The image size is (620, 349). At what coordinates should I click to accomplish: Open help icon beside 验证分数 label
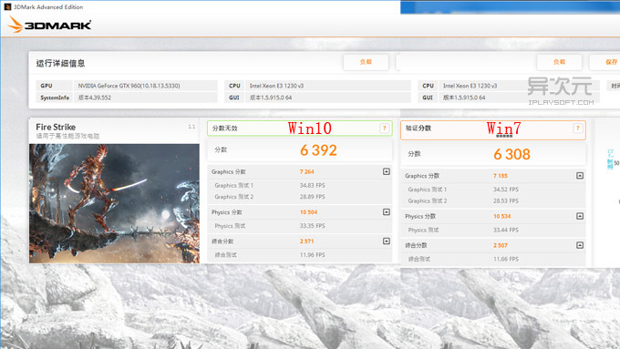[x=577, y=128]
